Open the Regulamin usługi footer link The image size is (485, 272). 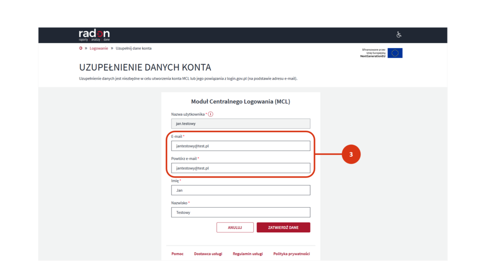[x=248, y=254]
